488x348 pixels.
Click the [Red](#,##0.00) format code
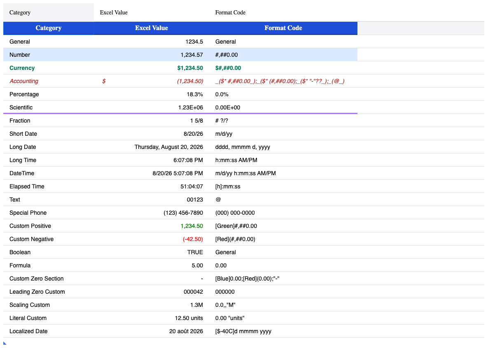tap(283, 239)
